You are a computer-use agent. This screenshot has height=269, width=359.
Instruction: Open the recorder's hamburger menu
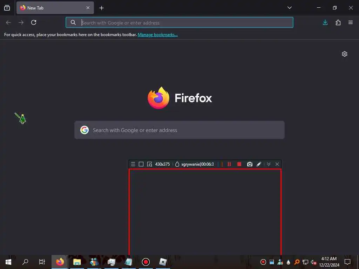[x=133, y=164]
